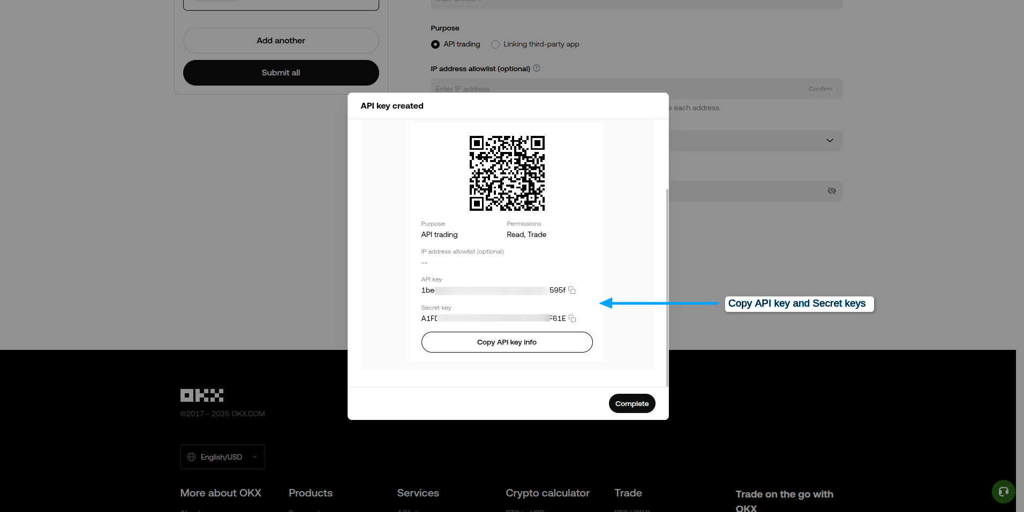Image resolution: width=1024 pixels, height=512 pixels.
Task: Expand the permissions dropdown chevron
Action: point(830,141)
